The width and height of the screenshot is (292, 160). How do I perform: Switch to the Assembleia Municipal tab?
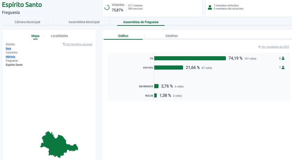click(84, 22)
